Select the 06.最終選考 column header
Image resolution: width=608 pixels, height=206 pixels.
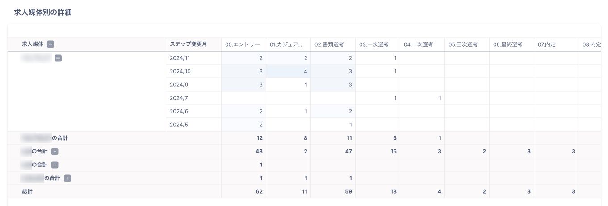[x=508, y=44]
